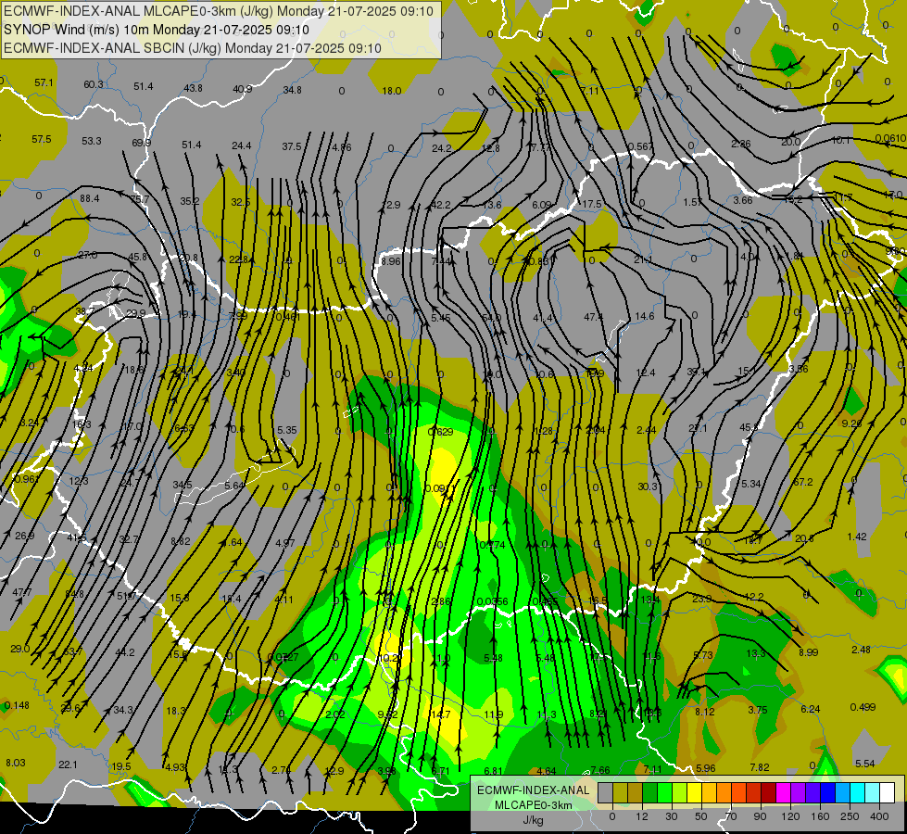Click the pale cyan legend swatch before 400
Viewport: 907px width, 834px height.
[873, 792]
